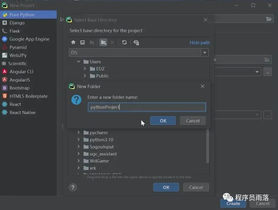This screenshot has height=210, width=278.
Task: Expand the WdGame folder
Action: pos(78,161)
